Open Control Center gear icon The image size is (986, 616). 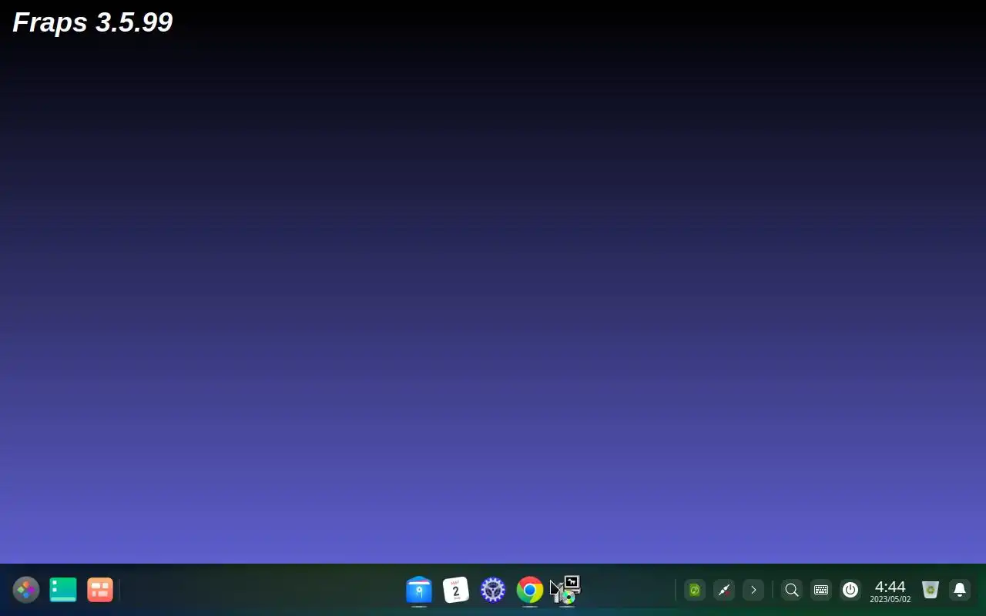point(493,590)
